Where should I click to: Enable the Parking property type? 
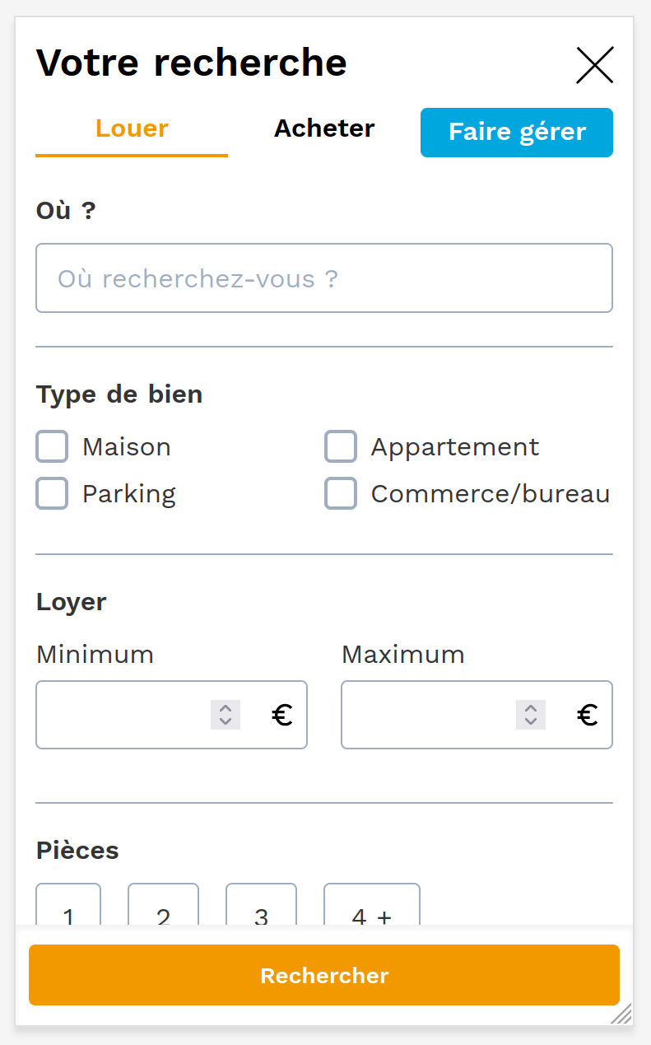pyautogui.click(x=53, y=494)
